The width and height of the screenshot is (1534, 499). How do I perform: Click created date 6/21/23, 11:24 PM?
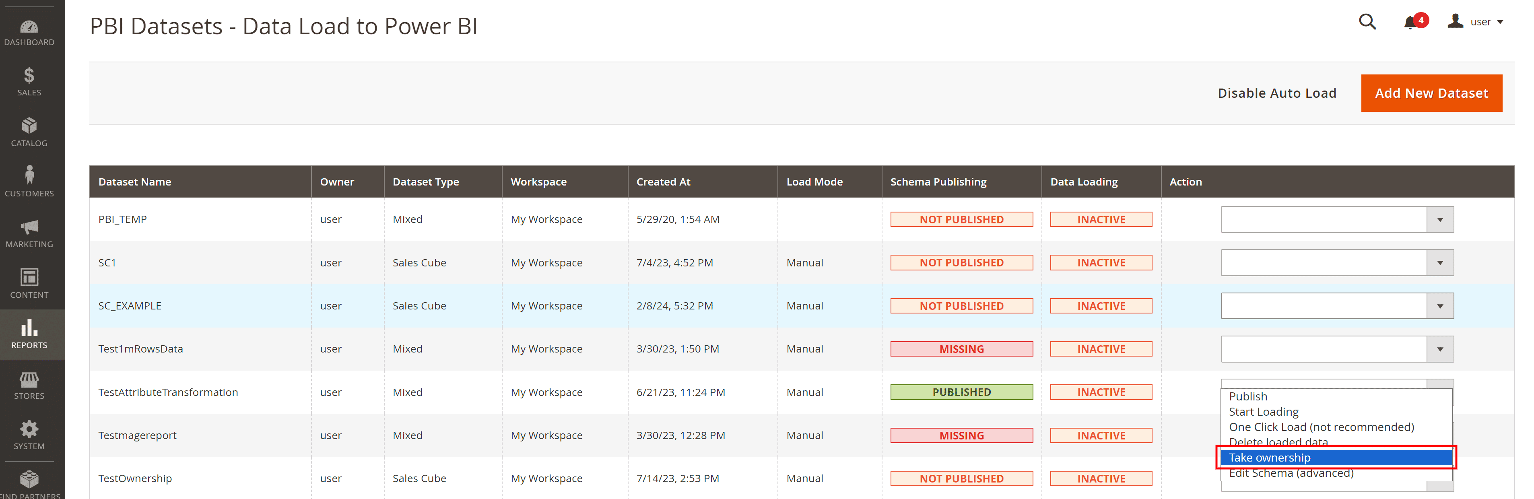pyautogui.click(x=680, y=392)
